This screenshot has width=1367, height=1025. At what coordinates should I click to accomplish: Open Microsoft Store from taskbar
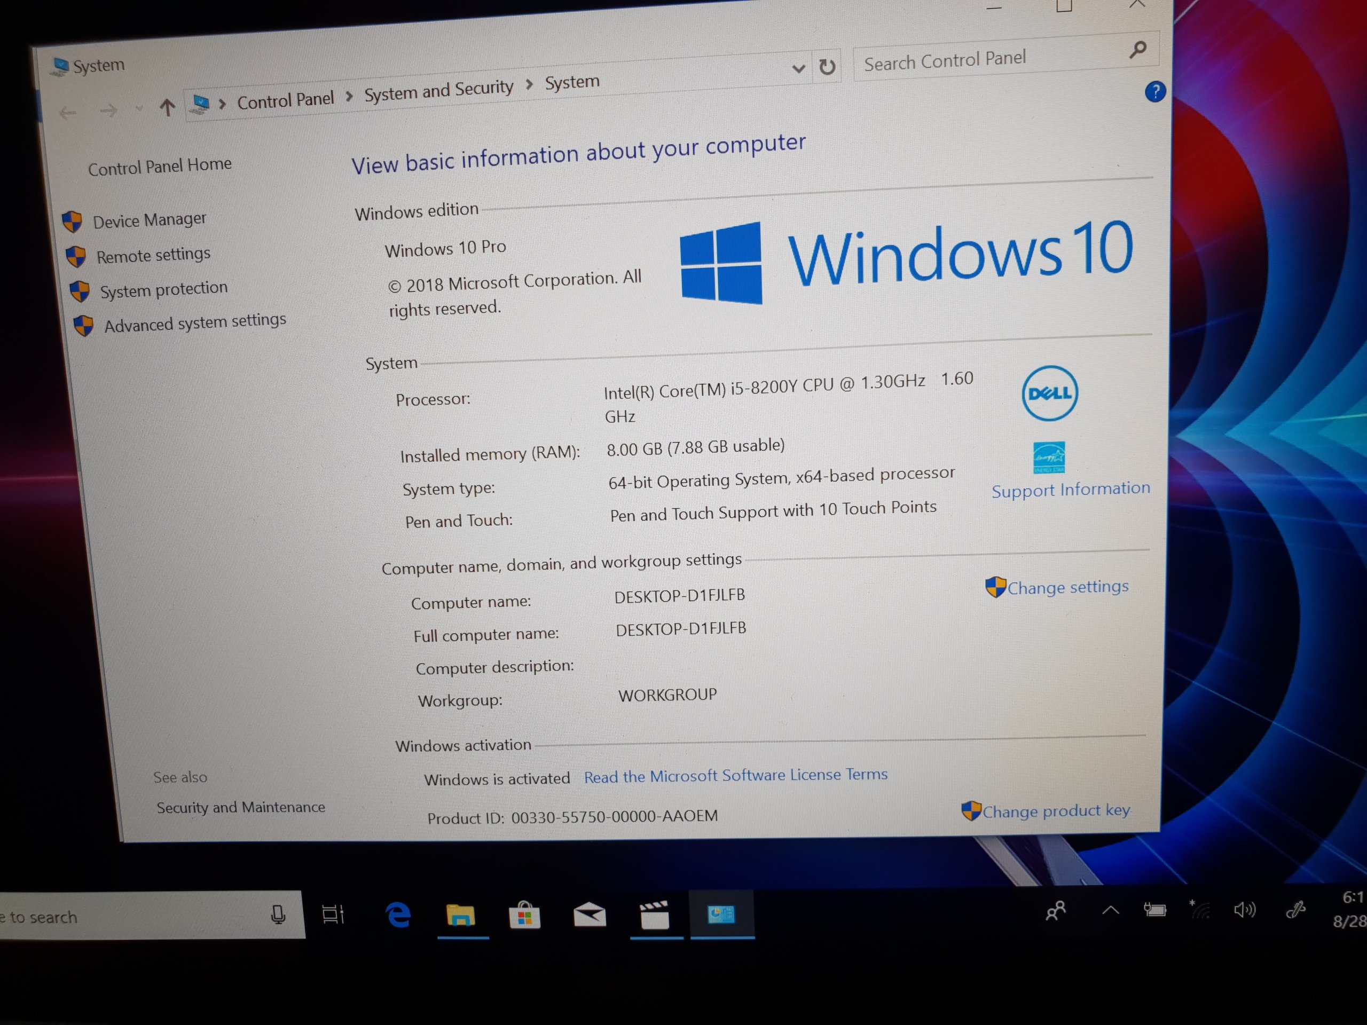(x=524, y=914)
